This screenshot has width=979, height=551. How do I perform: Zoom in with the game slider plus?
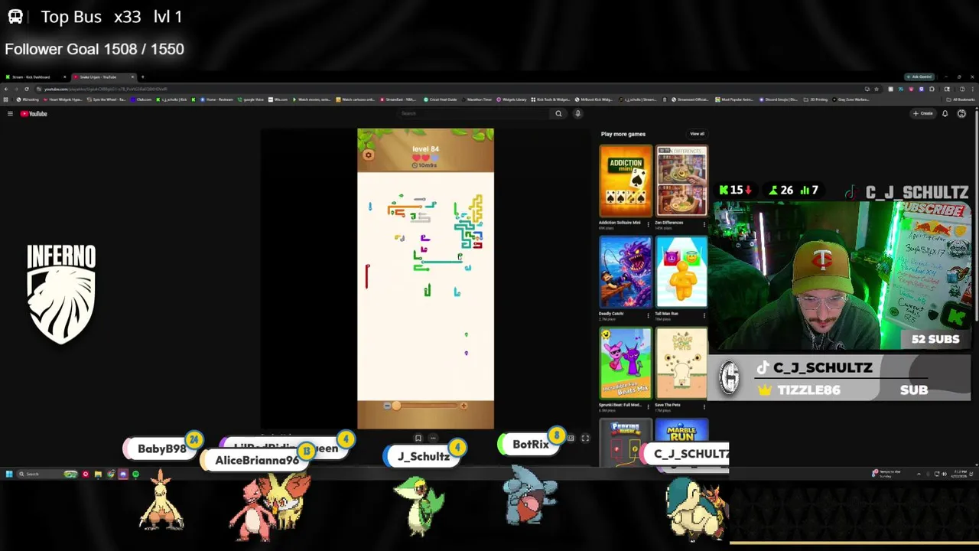click(463, 406)
